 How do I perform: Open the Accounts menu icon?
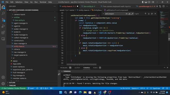point(3,77)
